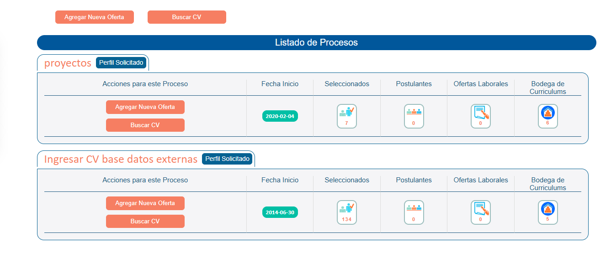Open Postulantes icon in external CV process
This screenshot has width=611, height=258.
(x=414, y=212)
